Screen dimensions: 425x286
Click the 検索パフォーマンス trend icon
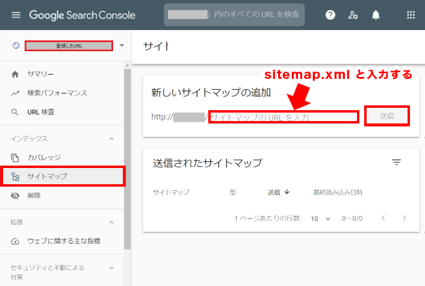click(x=15, y=93)
